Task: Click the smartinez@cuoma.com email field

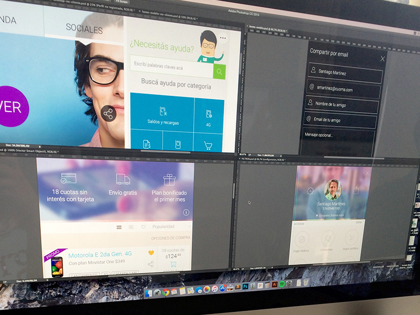Action: (344, 89)
